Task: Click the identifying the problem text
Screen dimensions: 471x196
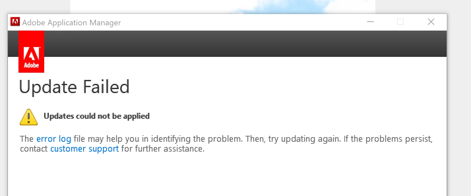Action: pos(185,139)
